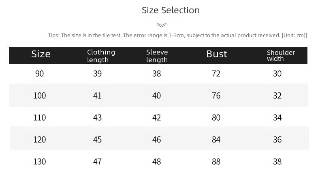320x176 pixels.
Task: Click clothing length value 41
Action: click(x=98, y=96)
